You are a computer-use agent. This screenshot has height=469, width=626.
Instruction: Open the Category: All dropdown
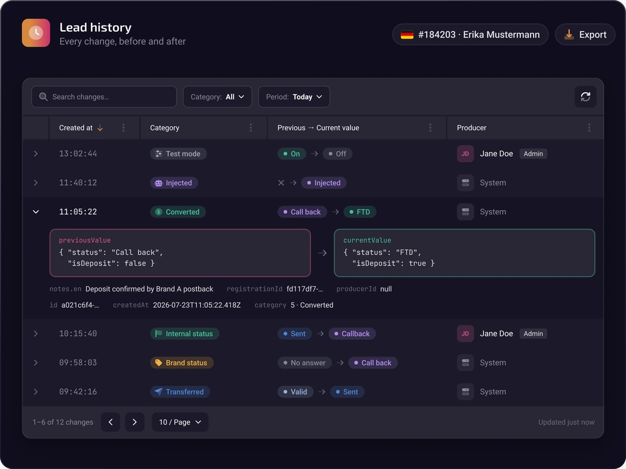click(217, 97)
